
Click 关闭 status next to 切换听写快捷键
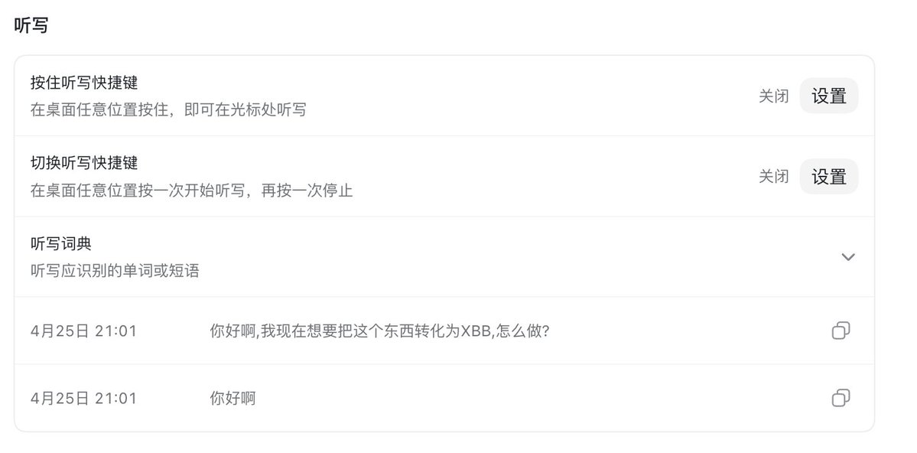[x=774, y=176]
